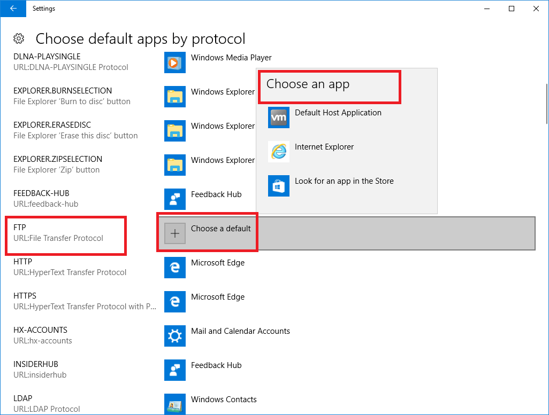Select Look for an app in the Store
549x415 pixels.
pyautogui.click(x=344, y=181)
